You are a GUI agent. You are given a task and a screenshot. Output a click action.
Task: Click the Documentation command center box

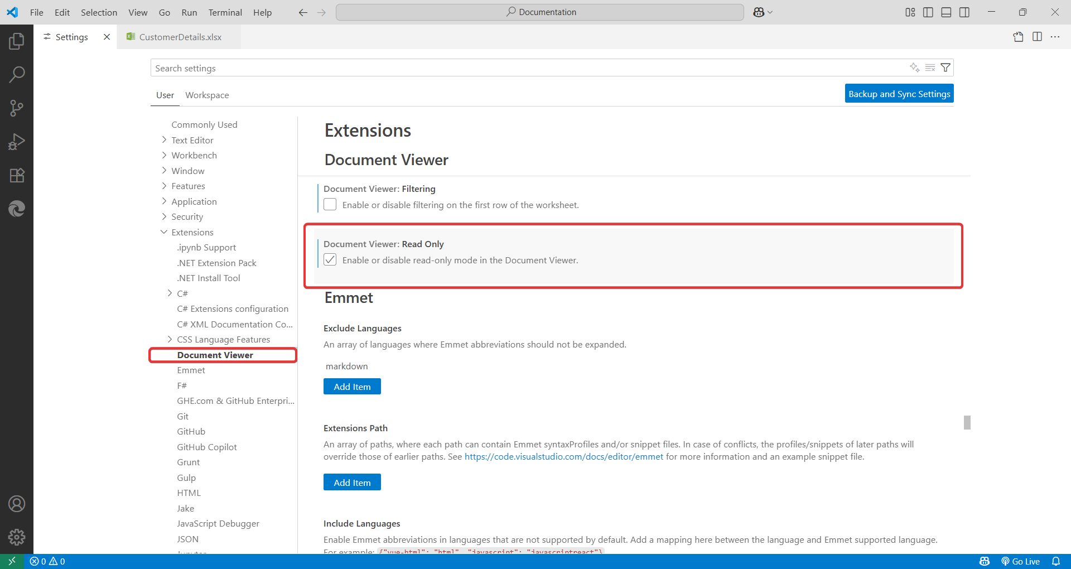coord(540,12)
